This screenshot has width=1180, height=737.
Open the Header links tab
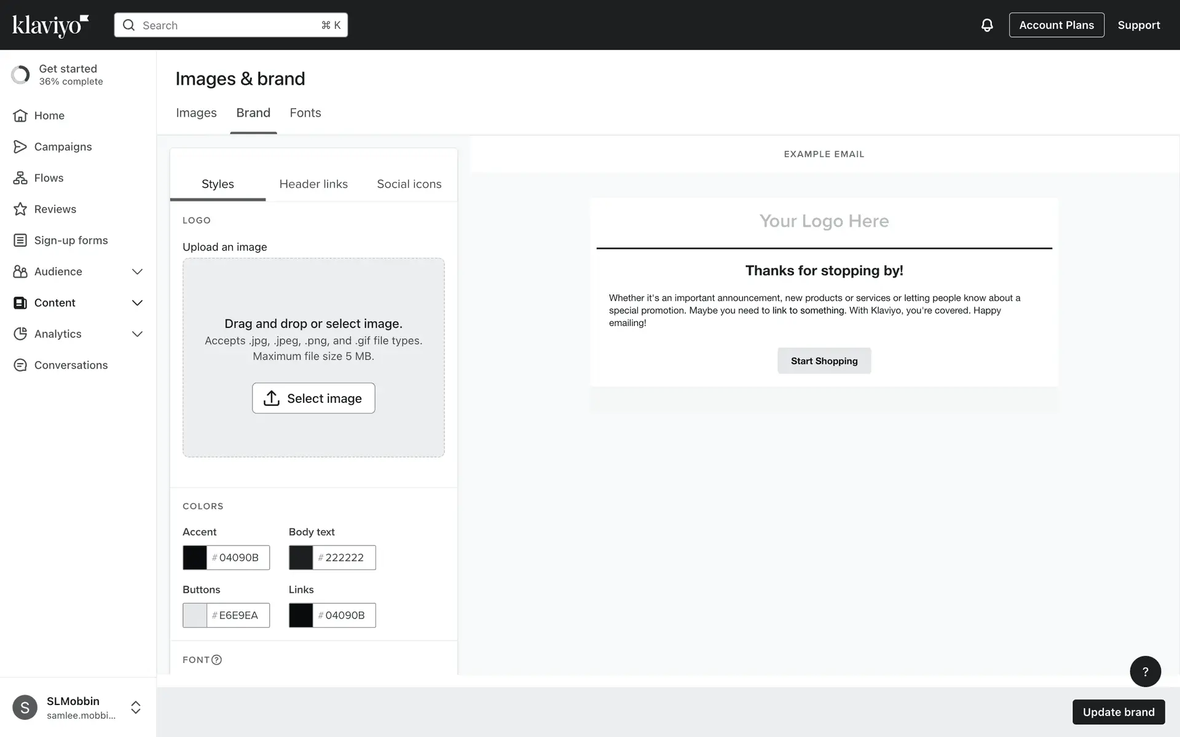tap(313, 184)
